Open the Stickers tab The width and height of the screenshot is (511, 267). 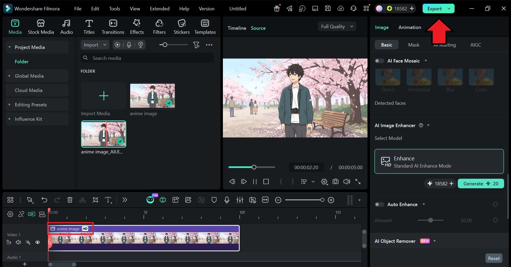point(182,27)
